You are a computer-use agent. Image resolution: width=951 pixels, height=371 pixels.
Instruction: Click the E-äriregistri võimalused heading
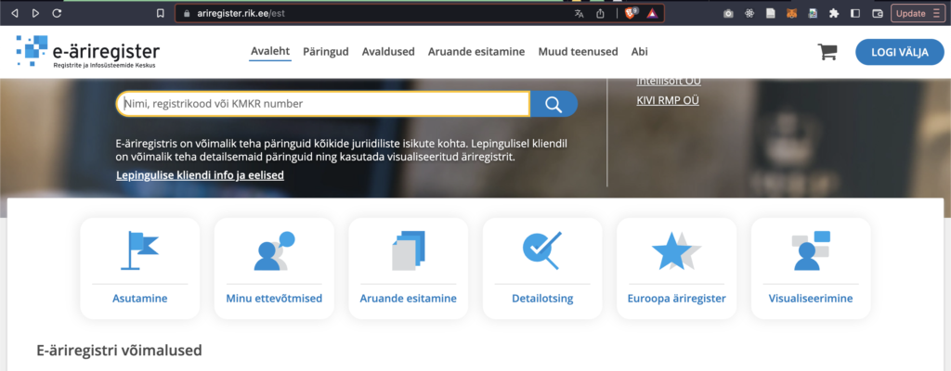120,351
